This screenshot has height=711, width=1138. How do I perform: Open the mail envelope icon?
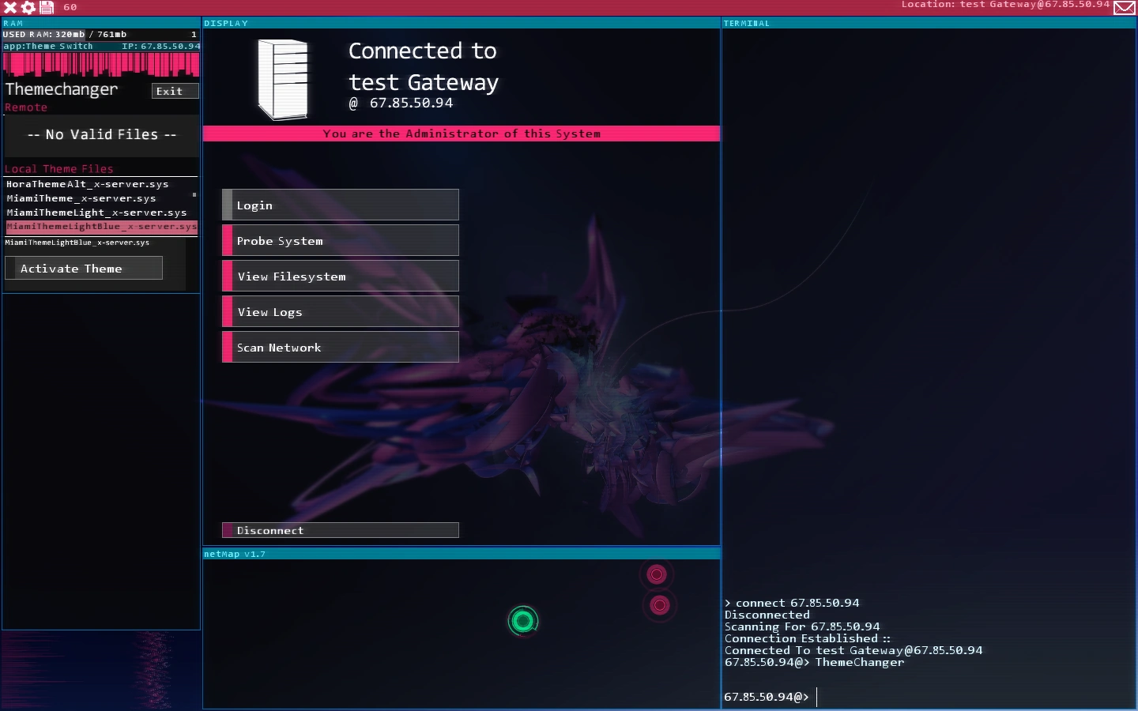click(1125, 8)
